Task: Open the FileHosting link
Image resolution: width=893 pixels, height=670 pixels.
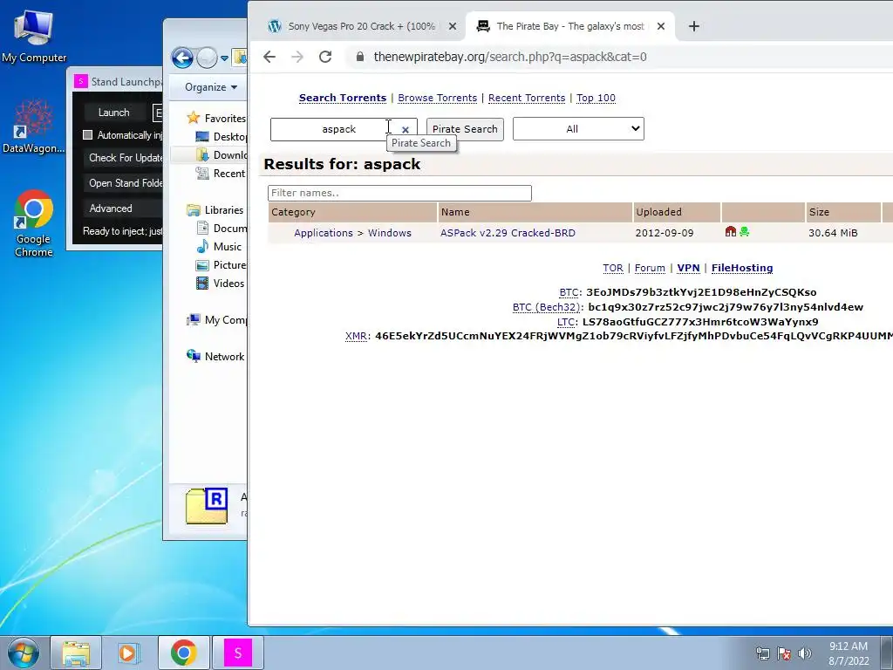Action: [x=742, y=268]
